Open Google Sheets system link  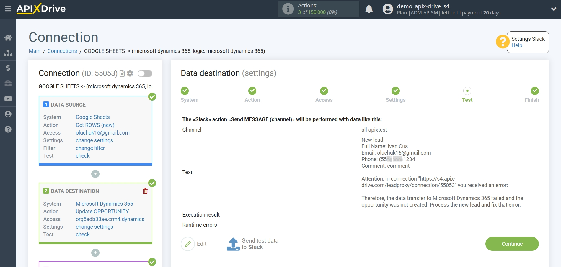[x=93, y=117]
